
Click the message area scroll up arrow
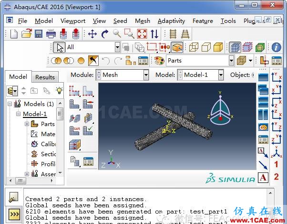point(270,193)
